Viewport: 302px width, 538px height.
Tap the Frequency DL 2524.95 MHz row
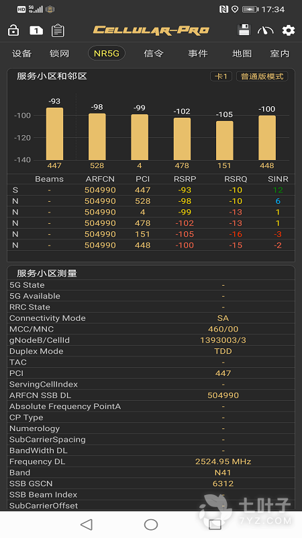coord(151,461)
